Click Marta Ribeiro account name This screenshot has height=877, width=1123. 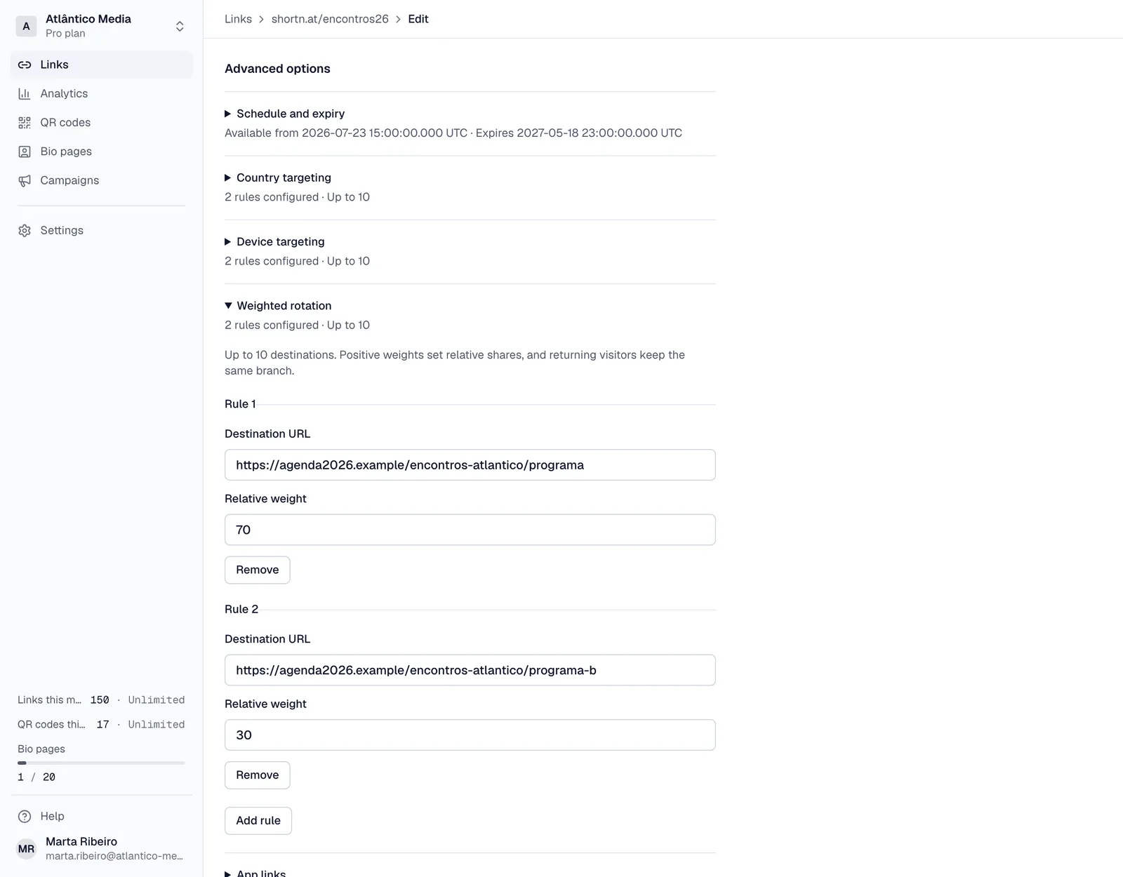point(81,841)
